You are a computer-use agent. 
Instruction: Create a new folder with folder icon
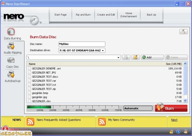click(x=135, y=57)
